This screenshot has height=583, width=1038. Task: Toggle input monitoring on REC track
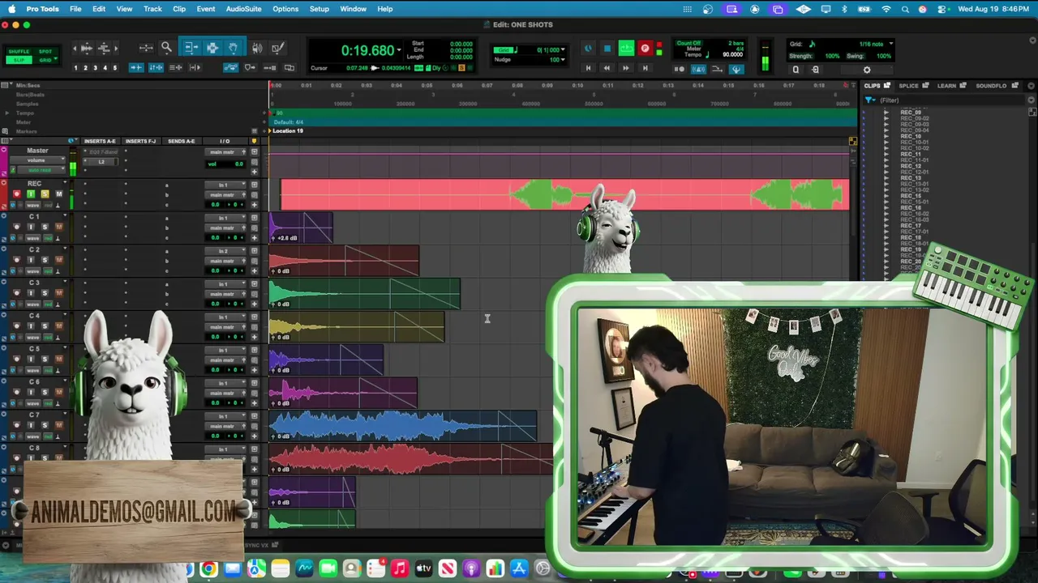[x=31, y=194]
